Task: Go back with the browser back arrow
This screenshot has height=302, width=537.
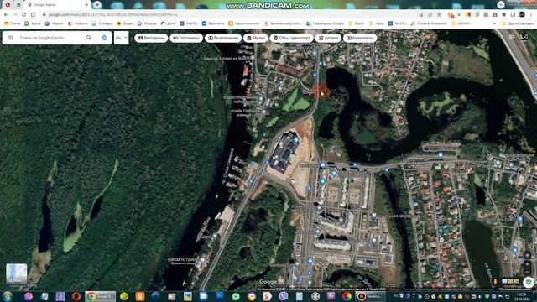Action: (6, 15)
